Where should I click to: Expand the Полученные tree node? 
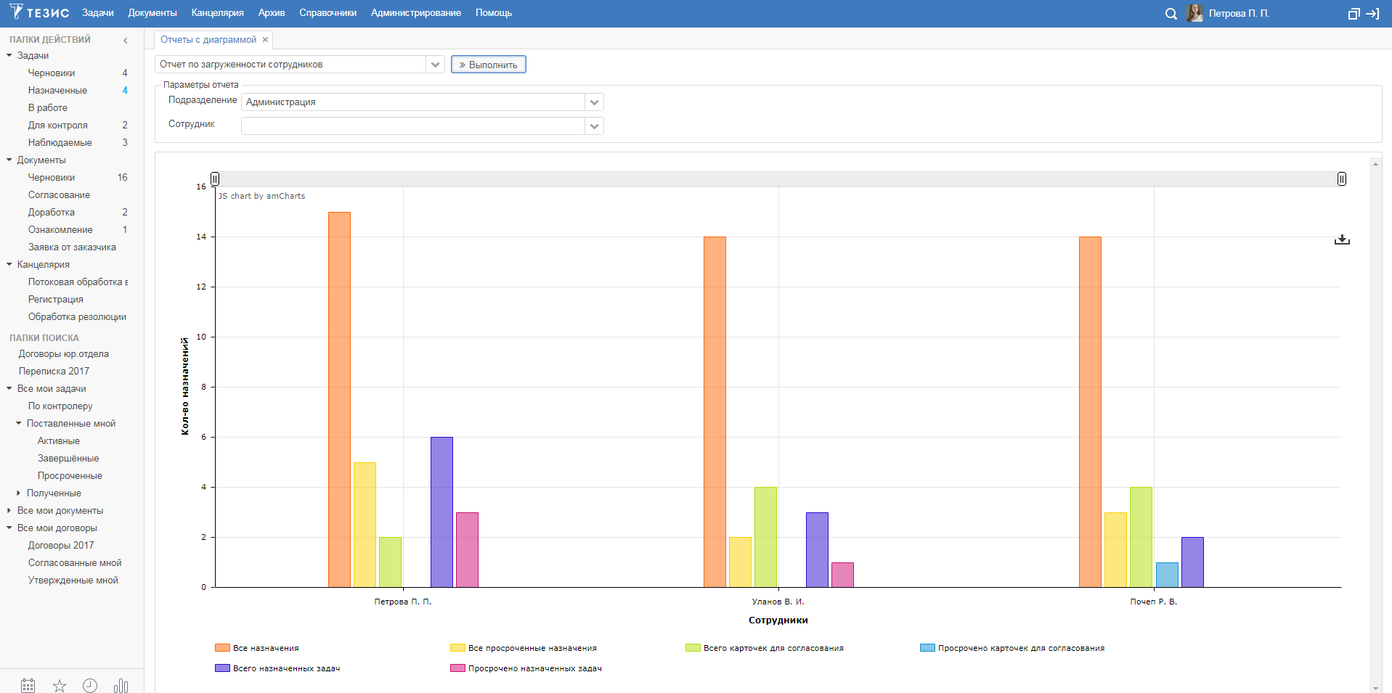click(19, 493)
